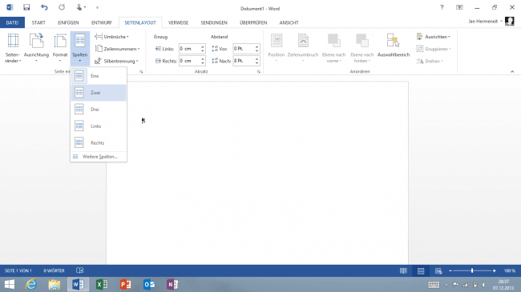Open Zeilenumbruch text wrap options
The image size is (521, 292).
coord(303,48)
